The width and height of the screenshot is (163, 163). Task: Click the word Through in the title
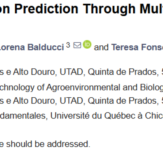[x=109, y=9]
